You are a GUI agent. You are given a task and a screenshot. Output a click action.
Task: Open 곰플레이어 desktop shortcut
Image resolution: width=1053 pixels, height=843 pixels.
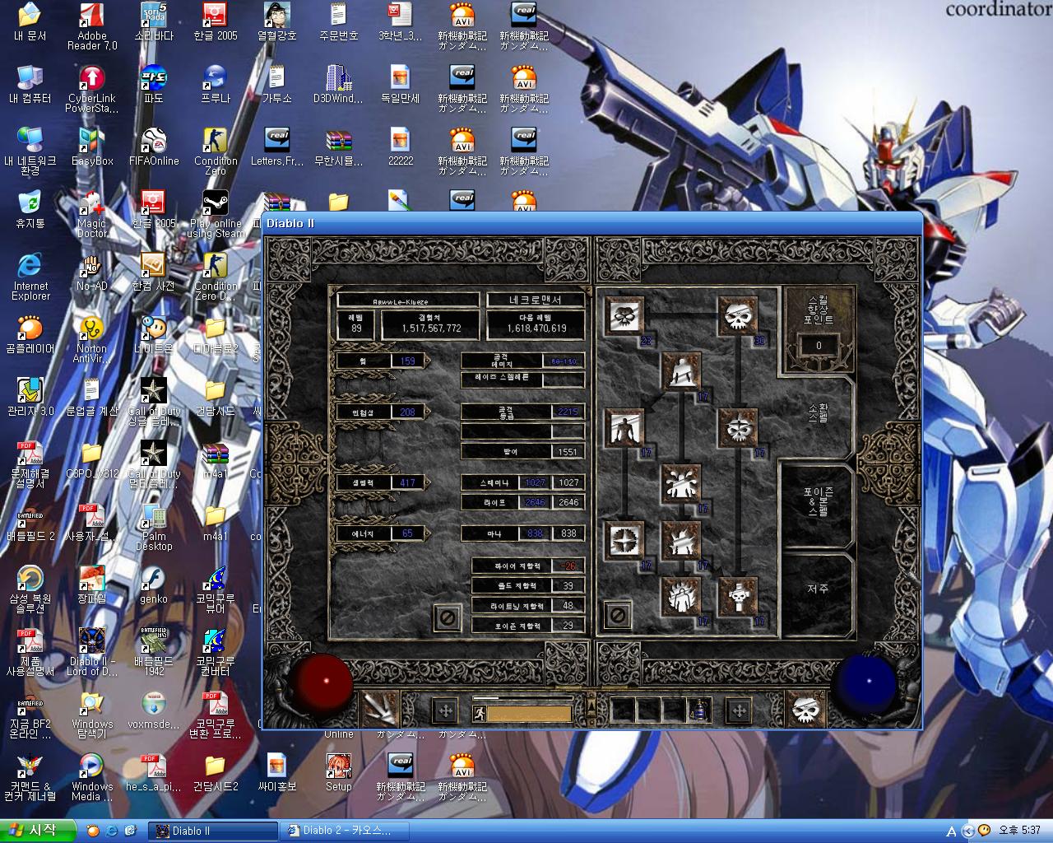click(30, 335)
